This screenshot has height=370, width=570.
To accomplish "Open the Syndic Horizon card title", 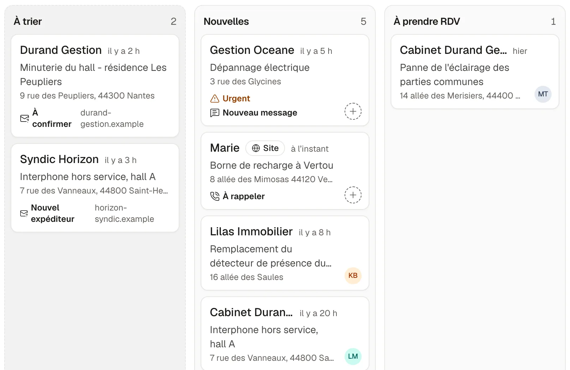I will pyautogui.click(x=59, y=159).
